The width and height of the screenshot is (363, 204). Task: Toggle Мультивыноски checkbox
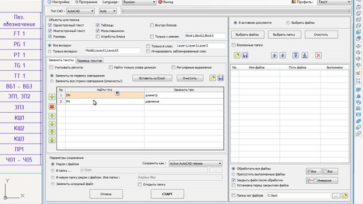coord(98,31)
